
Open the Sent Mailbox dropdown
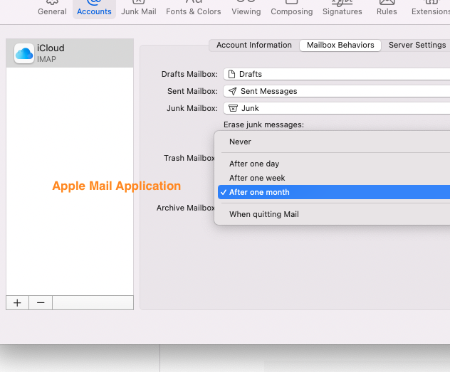(337, 91)
